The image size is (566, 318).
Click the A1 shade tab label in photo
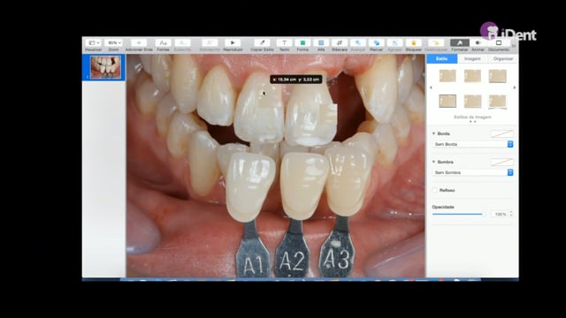tap(253, 266)
